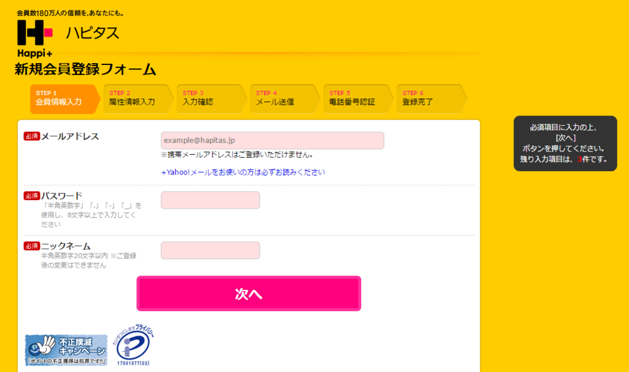Click the ニックネーム field label

click(x=66, y=246)
